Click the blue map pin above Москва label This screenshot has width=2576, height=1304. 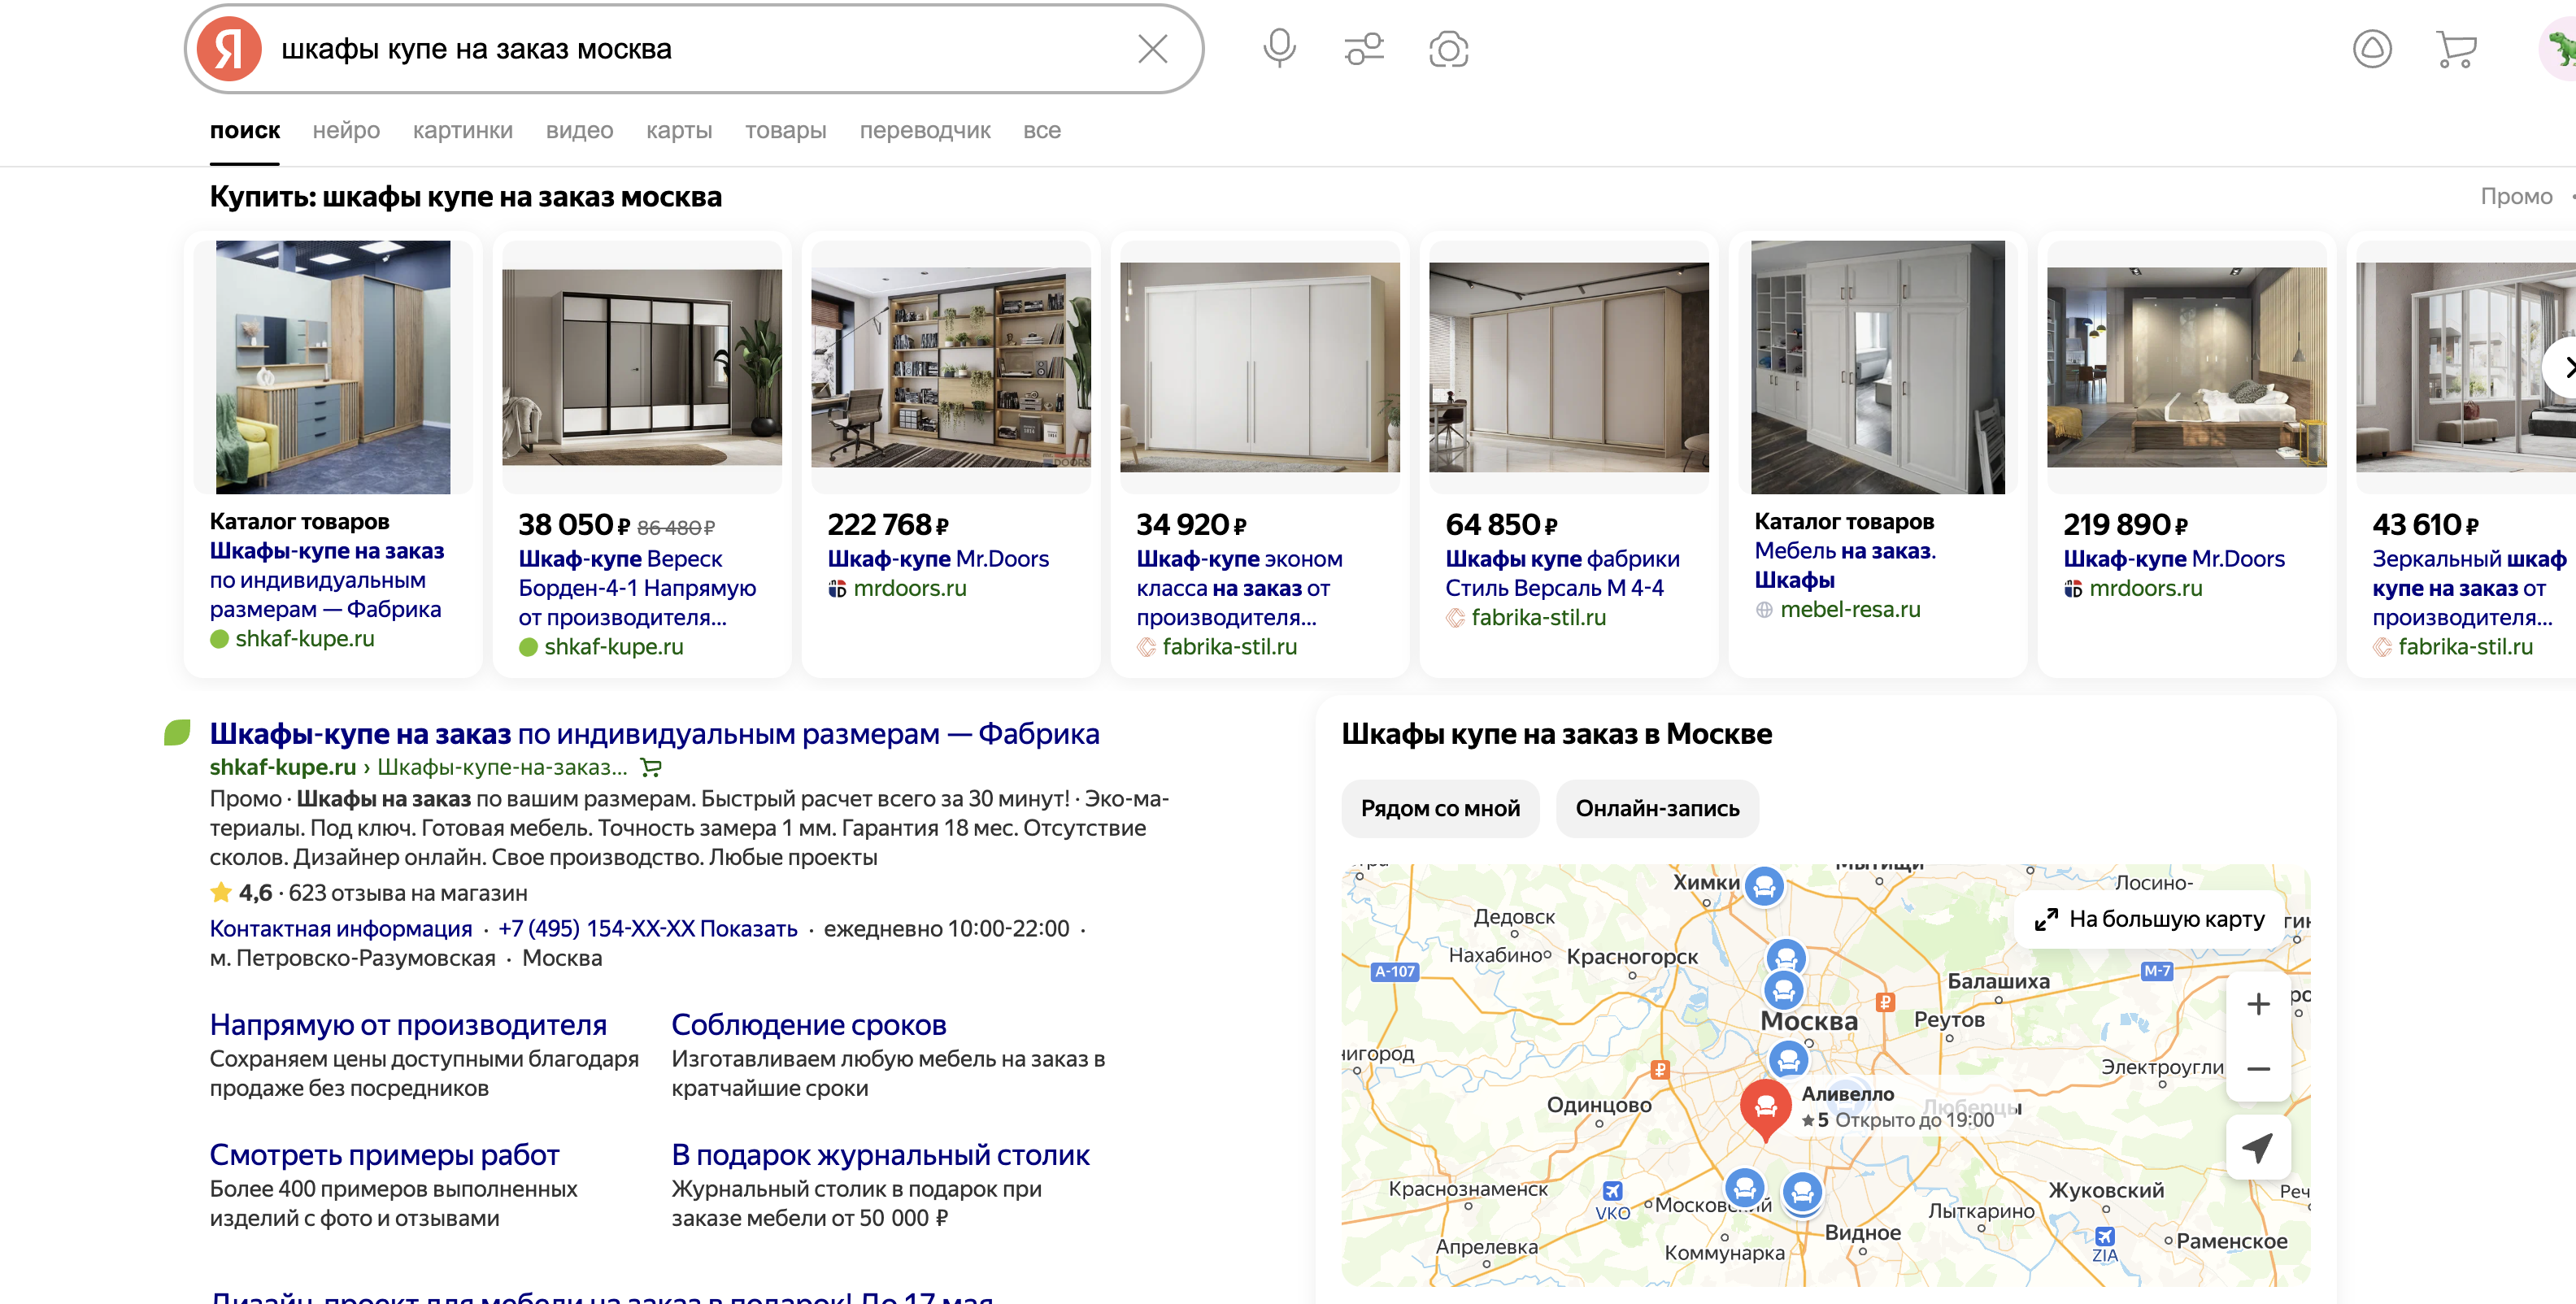click(1784, 991)
